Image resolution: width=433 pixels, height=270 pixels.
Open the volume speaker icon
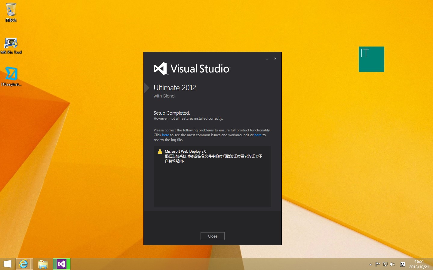point(392,264)
